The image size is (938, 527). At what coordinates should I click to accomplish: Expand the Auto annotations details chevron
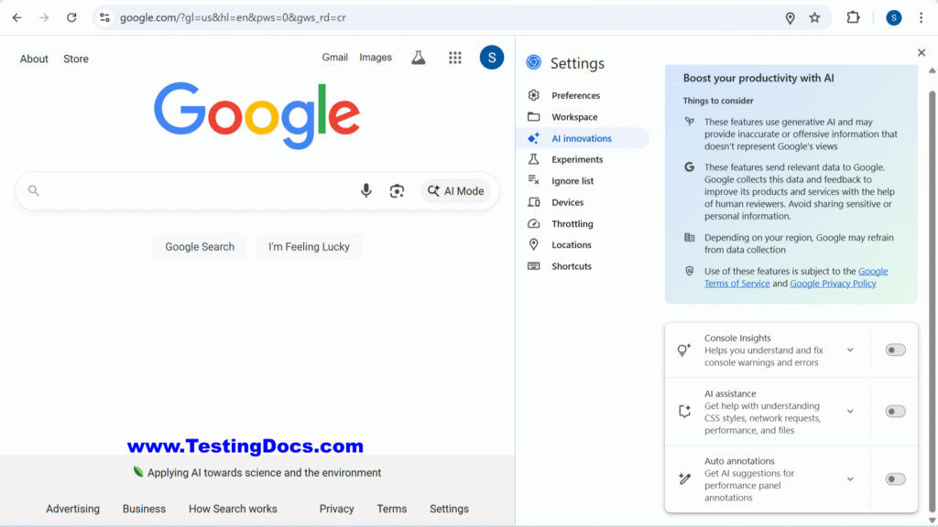pos(850,479)
